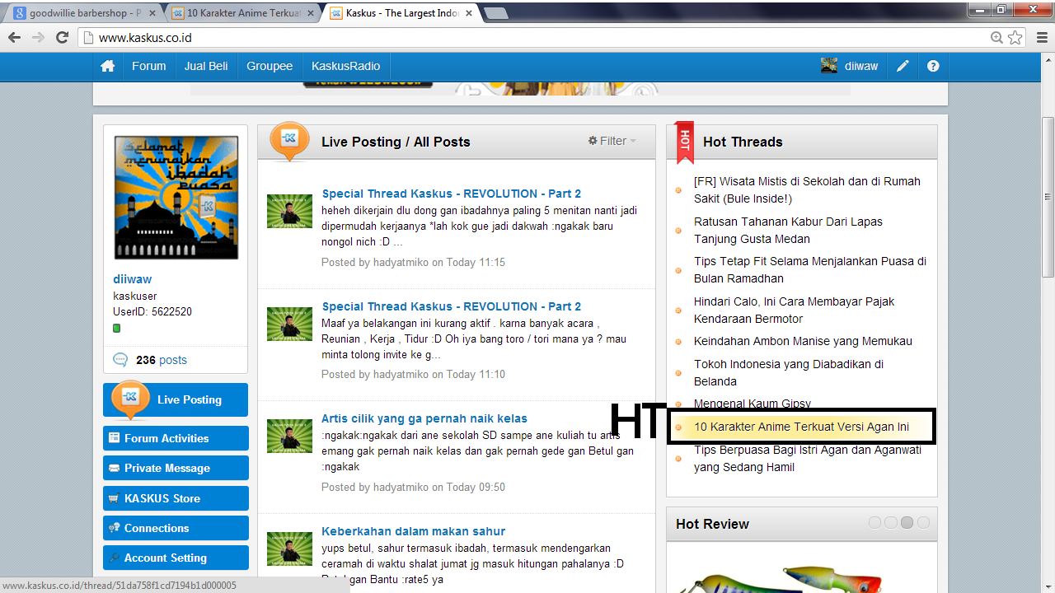Open diiwaw profile name link

[133, 279]
